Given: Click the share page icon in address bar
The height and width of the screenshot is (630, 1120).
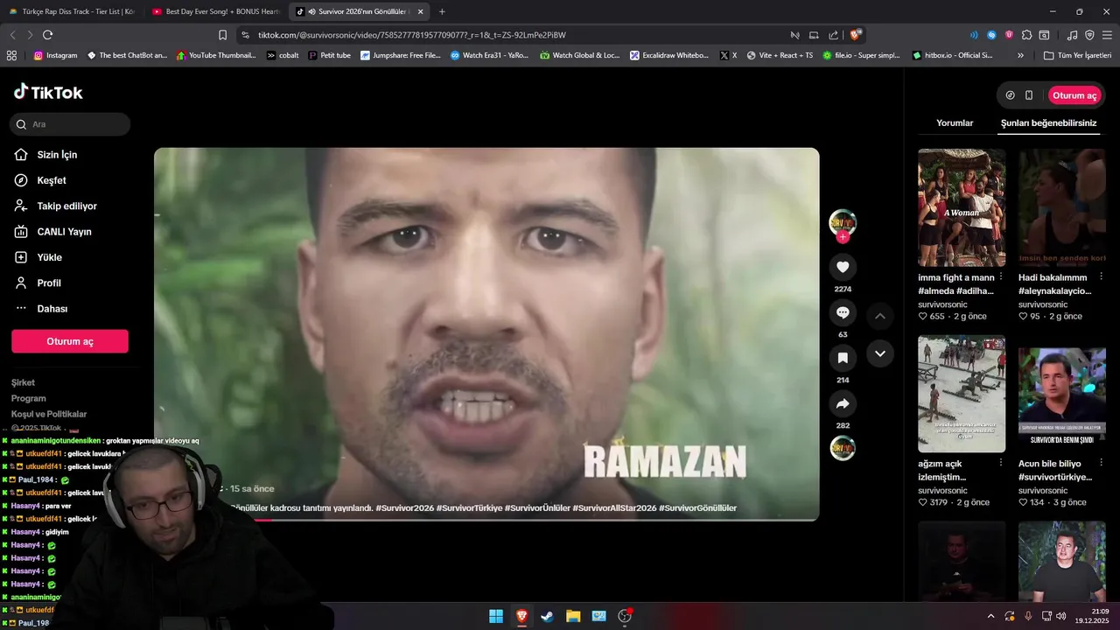Looking at the screenshot, I should tap(833, 35).
